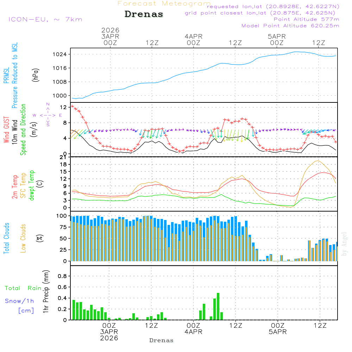Screen dimensions: 352x352
Task: Click the green dewpt Temp legend label
Action: tap(32, 186)
